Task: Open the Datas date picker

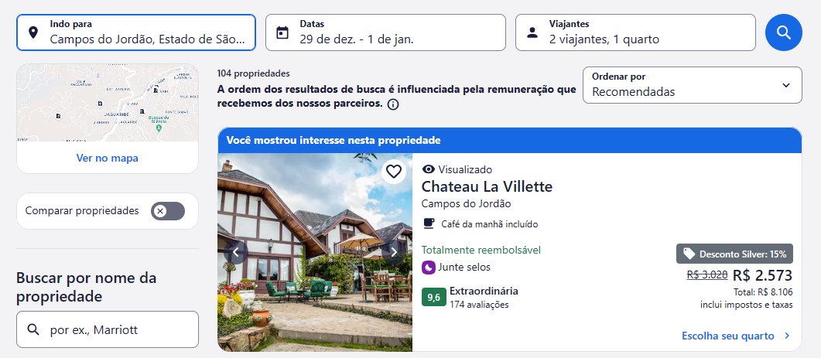Action: pyautogui.click(x=385, y=32)
